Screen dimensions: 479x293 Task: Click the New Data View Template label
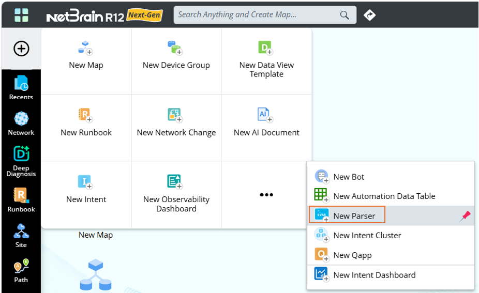coord(266,70)
